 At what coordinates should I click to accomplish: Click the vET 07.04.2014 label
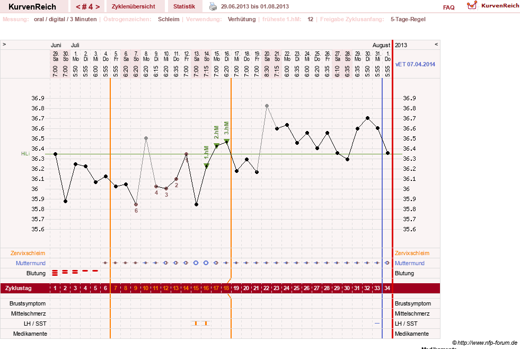(x=415, y=64)
